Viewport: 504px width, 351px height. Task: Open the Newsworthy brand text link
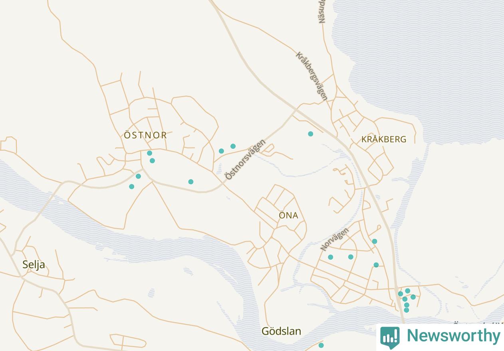tap(453, 335)
